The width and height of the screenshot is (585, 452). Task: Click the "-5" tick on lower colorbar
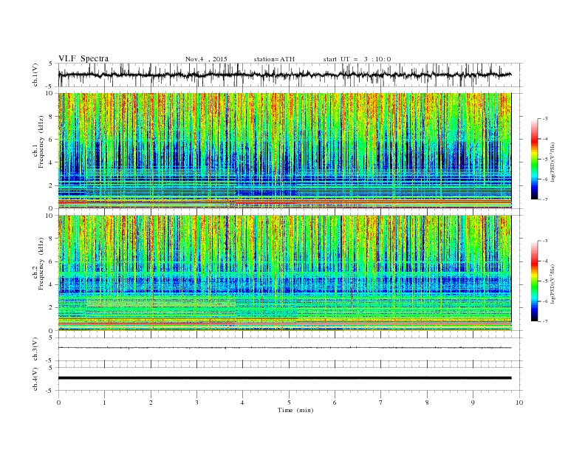(544, 281)
